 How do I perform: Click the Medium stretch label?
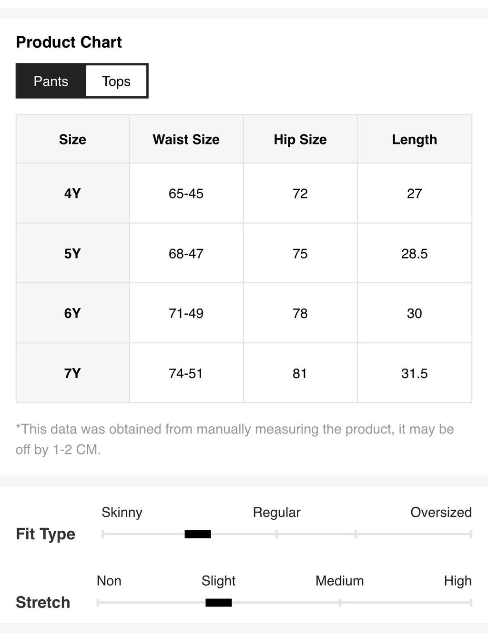point(339,581)
